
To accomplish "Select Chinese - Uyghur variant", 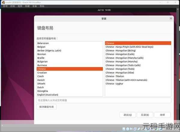I will pyautogui.click(x=138, y=84).
